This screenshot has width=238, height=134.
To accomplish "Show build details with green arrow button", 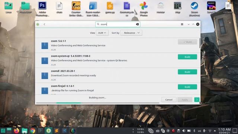I will 197,100.
